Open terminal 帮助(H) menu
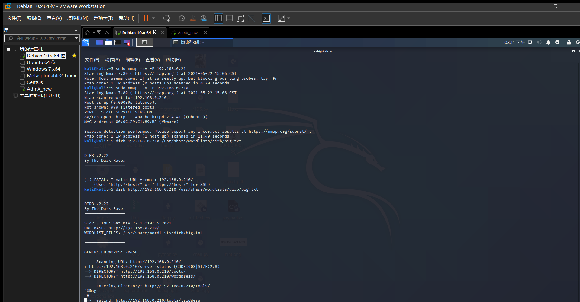The height and width of the screenshot is (302, 580). [173, 60]
